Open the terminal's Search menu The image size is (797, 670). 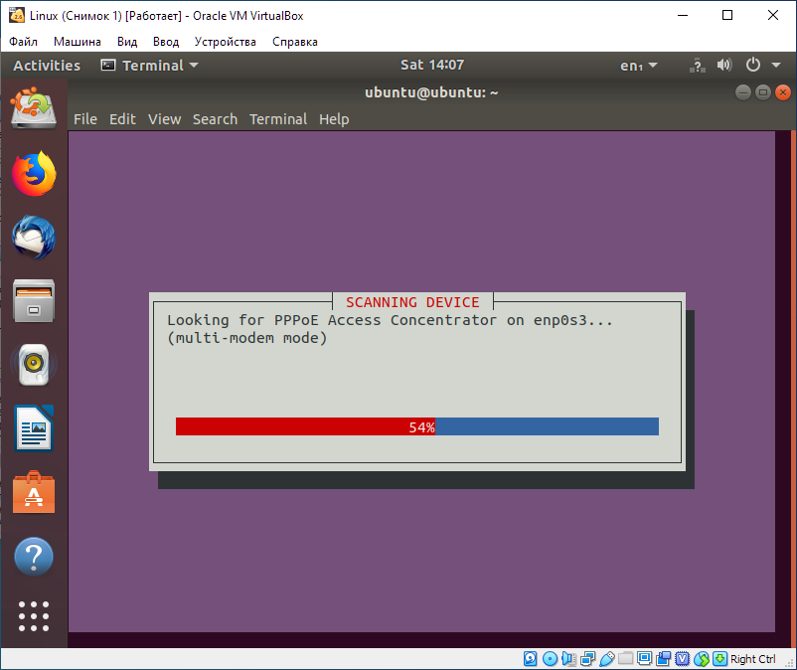[215, 119]
